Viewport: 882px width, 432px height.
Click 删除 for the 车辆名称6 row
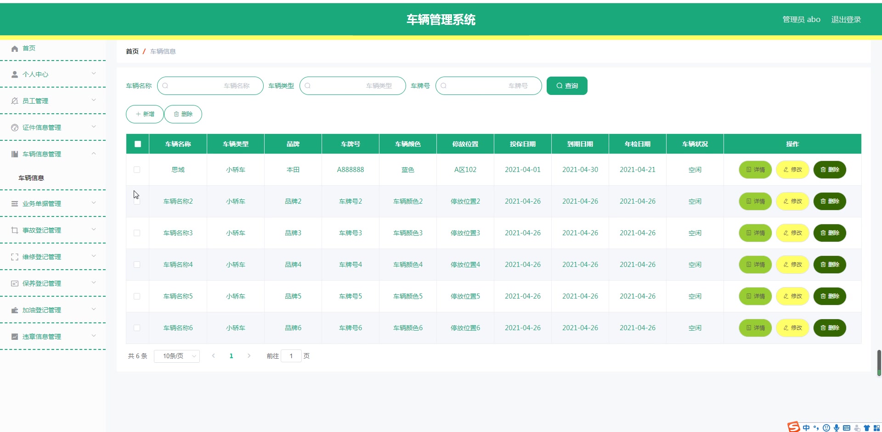[x=830, y=328]
